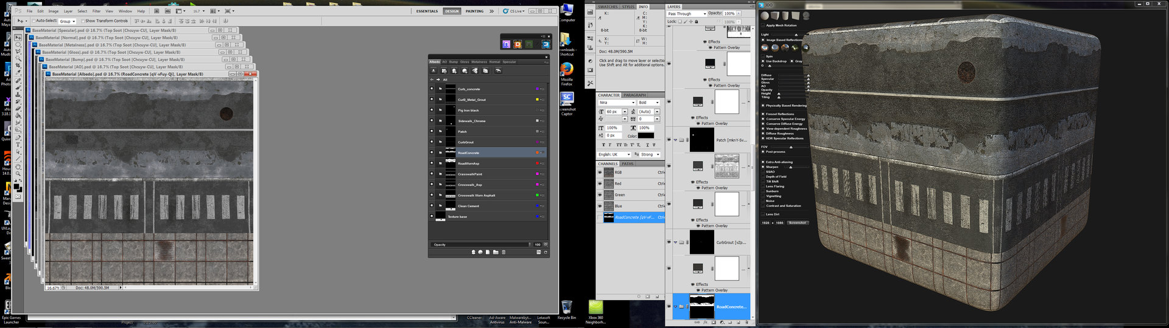The image size is (1169, 328).
Task: Click the Character text color swatch
Action: point(646,135)
